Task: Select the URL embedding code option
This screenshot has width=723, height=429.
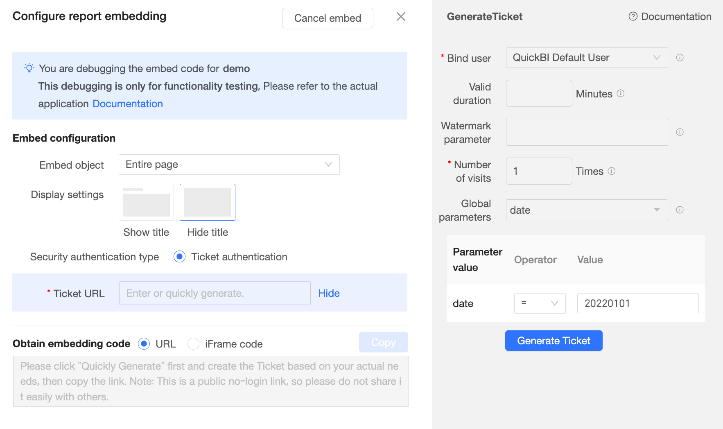Action: (144, 344)
